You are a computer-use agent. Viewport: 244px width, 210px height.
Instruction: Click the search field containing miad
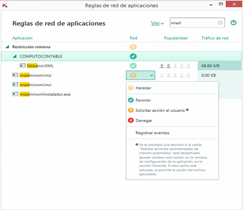pos(193,23)
